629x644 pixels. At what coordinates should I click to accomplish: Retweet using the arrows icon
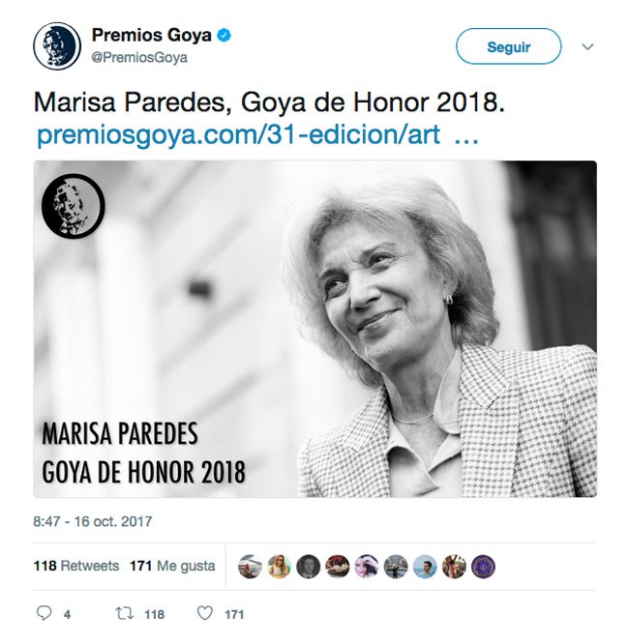[x=124, y=613]
